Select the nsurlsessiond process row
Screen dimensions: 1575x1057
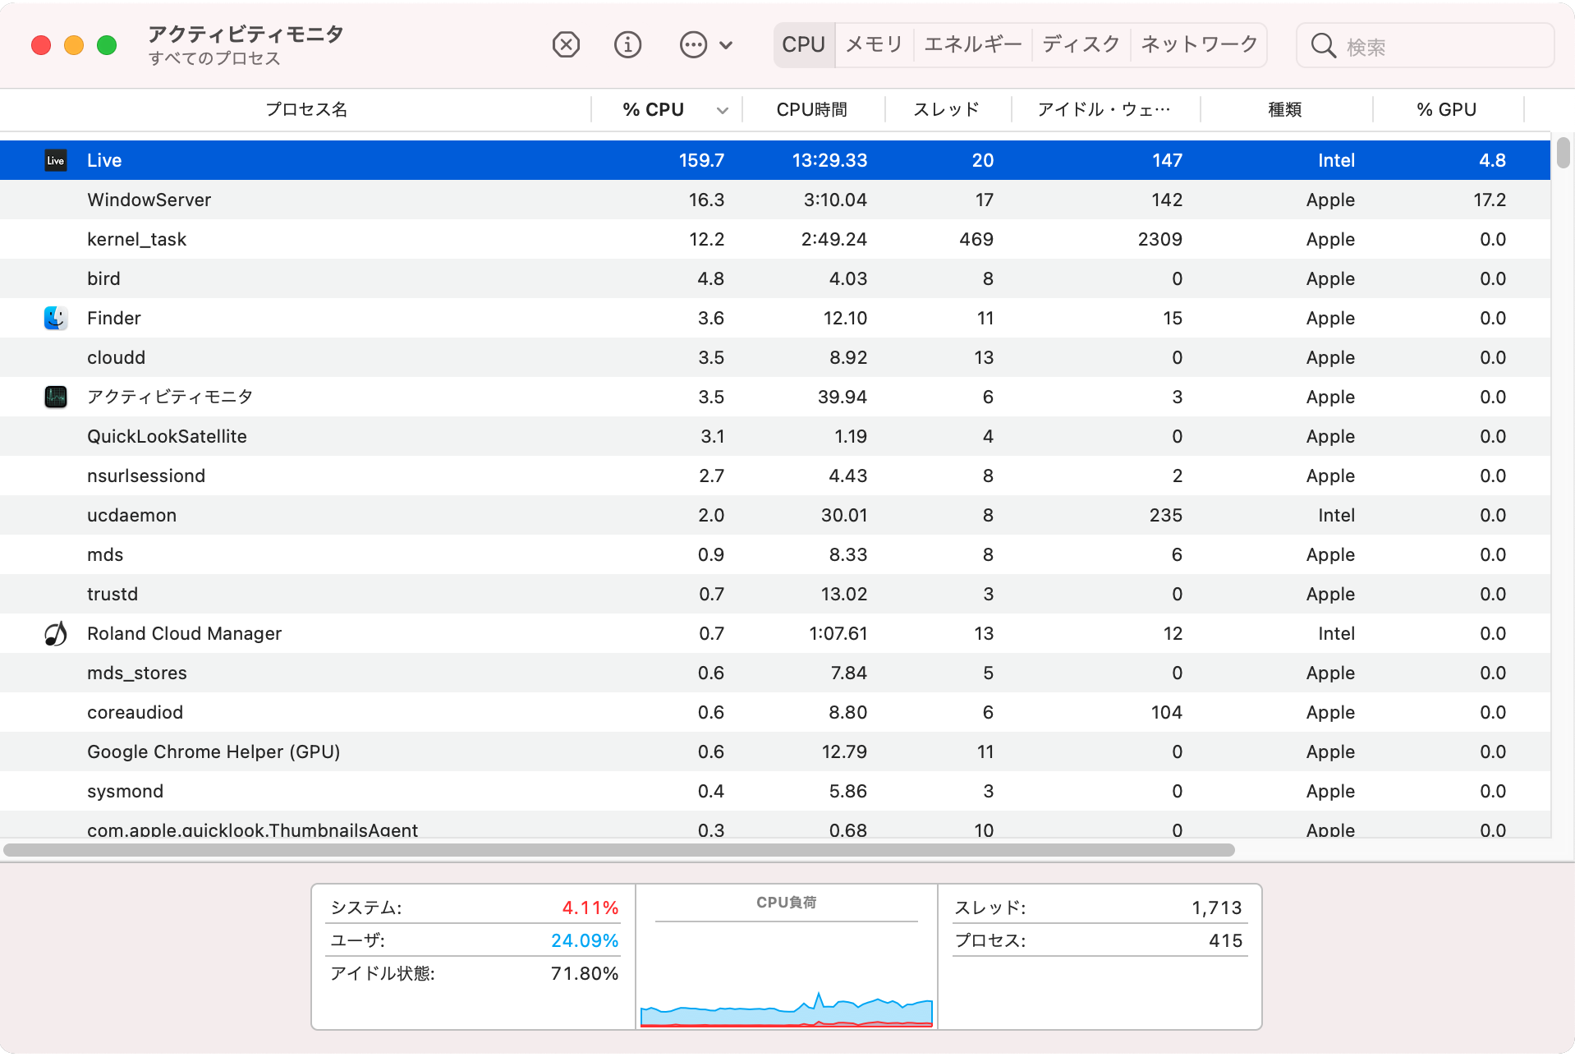[775, 476]
